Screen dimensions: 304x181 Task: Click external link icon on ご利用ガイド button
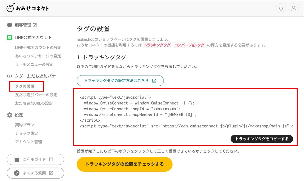point(51,159)
